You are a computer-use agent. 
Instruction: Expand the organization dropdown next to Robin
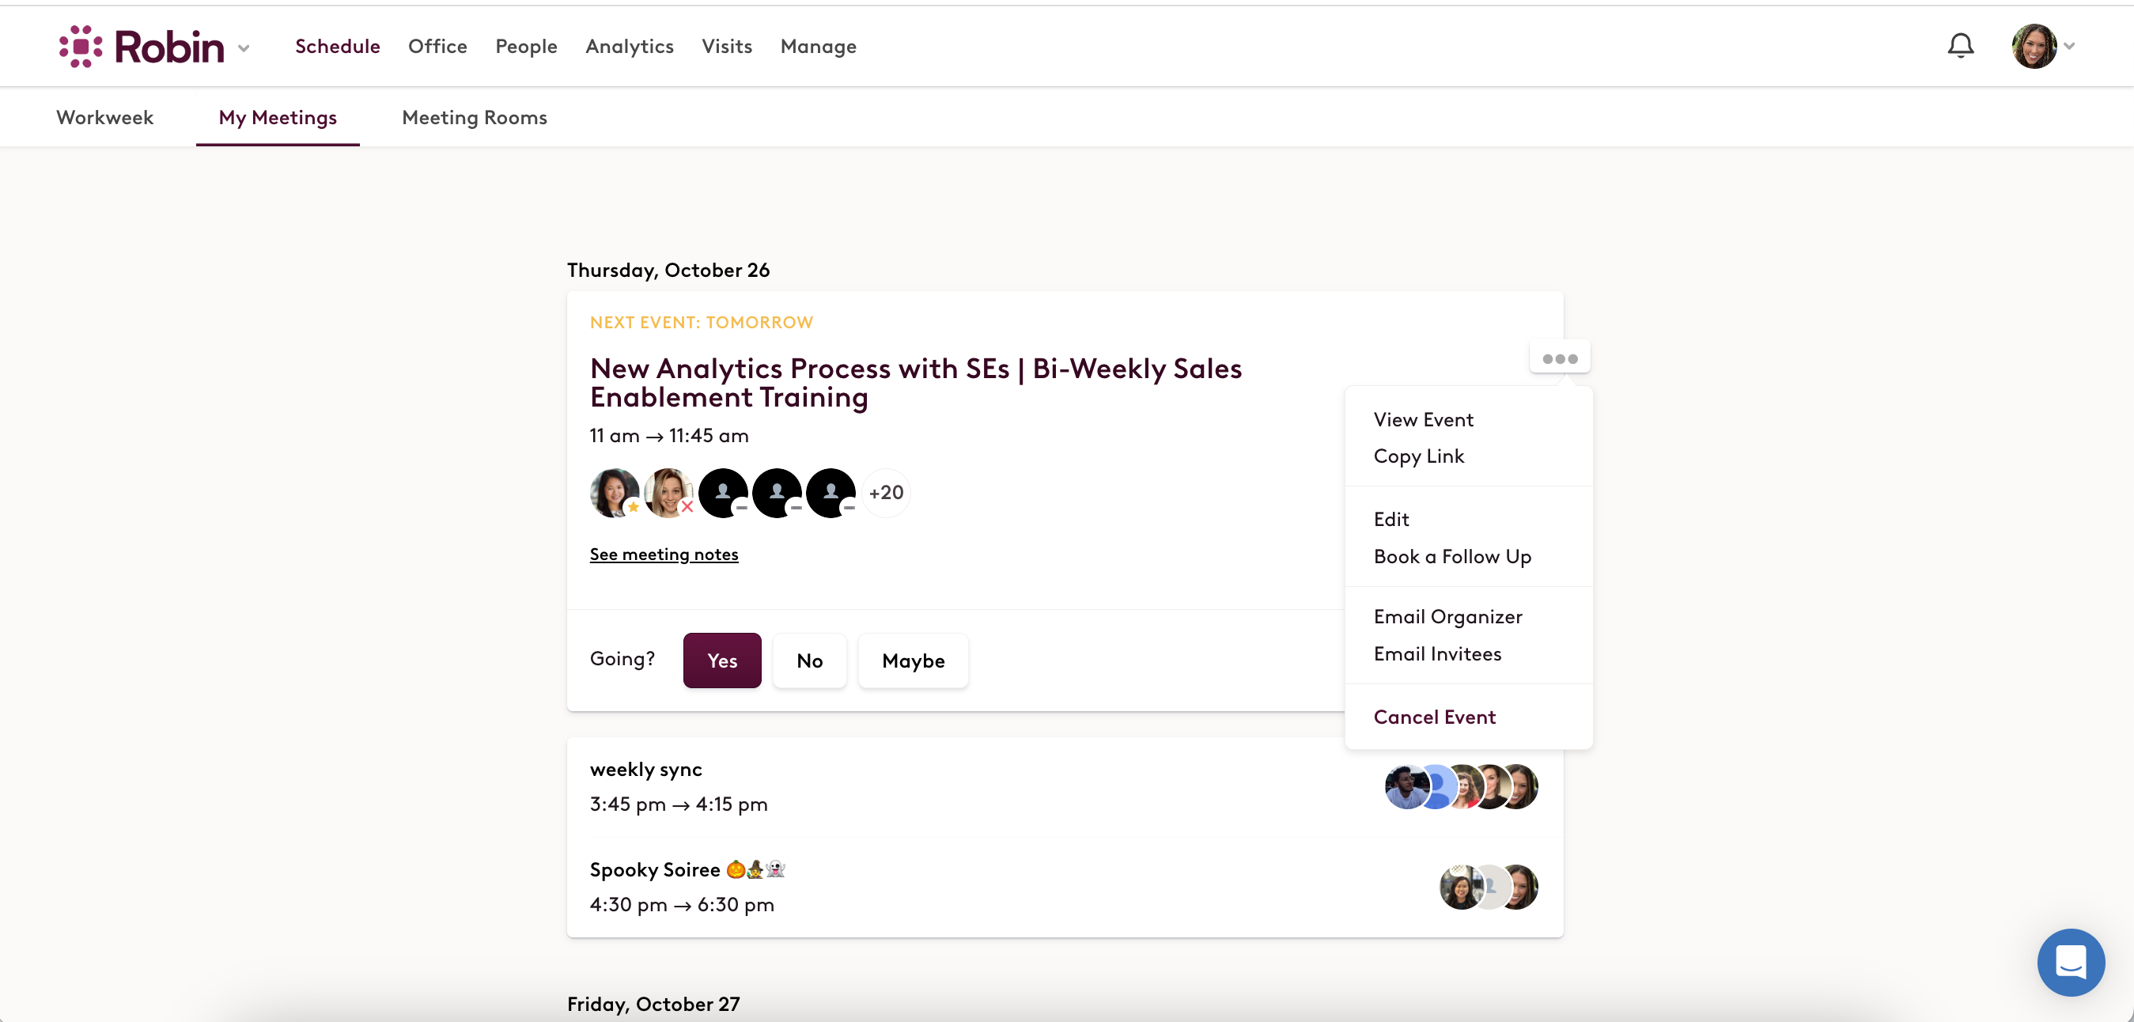244,48
